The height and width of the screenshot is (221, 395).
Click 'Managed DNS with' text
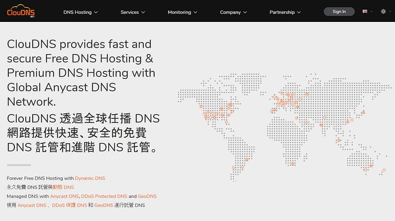coord(28,197)
